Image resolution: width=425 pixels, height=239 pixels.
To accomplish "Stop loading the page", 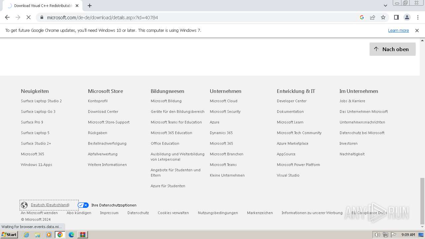I will (x=29, y=17).
